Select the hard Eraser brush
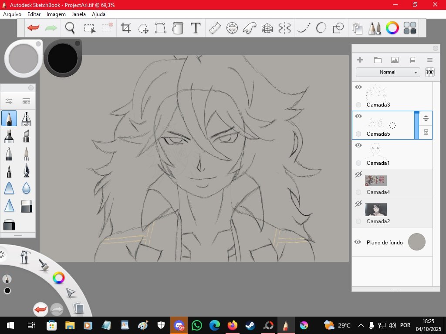The height and width of the screenshot is (334, 446). tap(27, 206)
